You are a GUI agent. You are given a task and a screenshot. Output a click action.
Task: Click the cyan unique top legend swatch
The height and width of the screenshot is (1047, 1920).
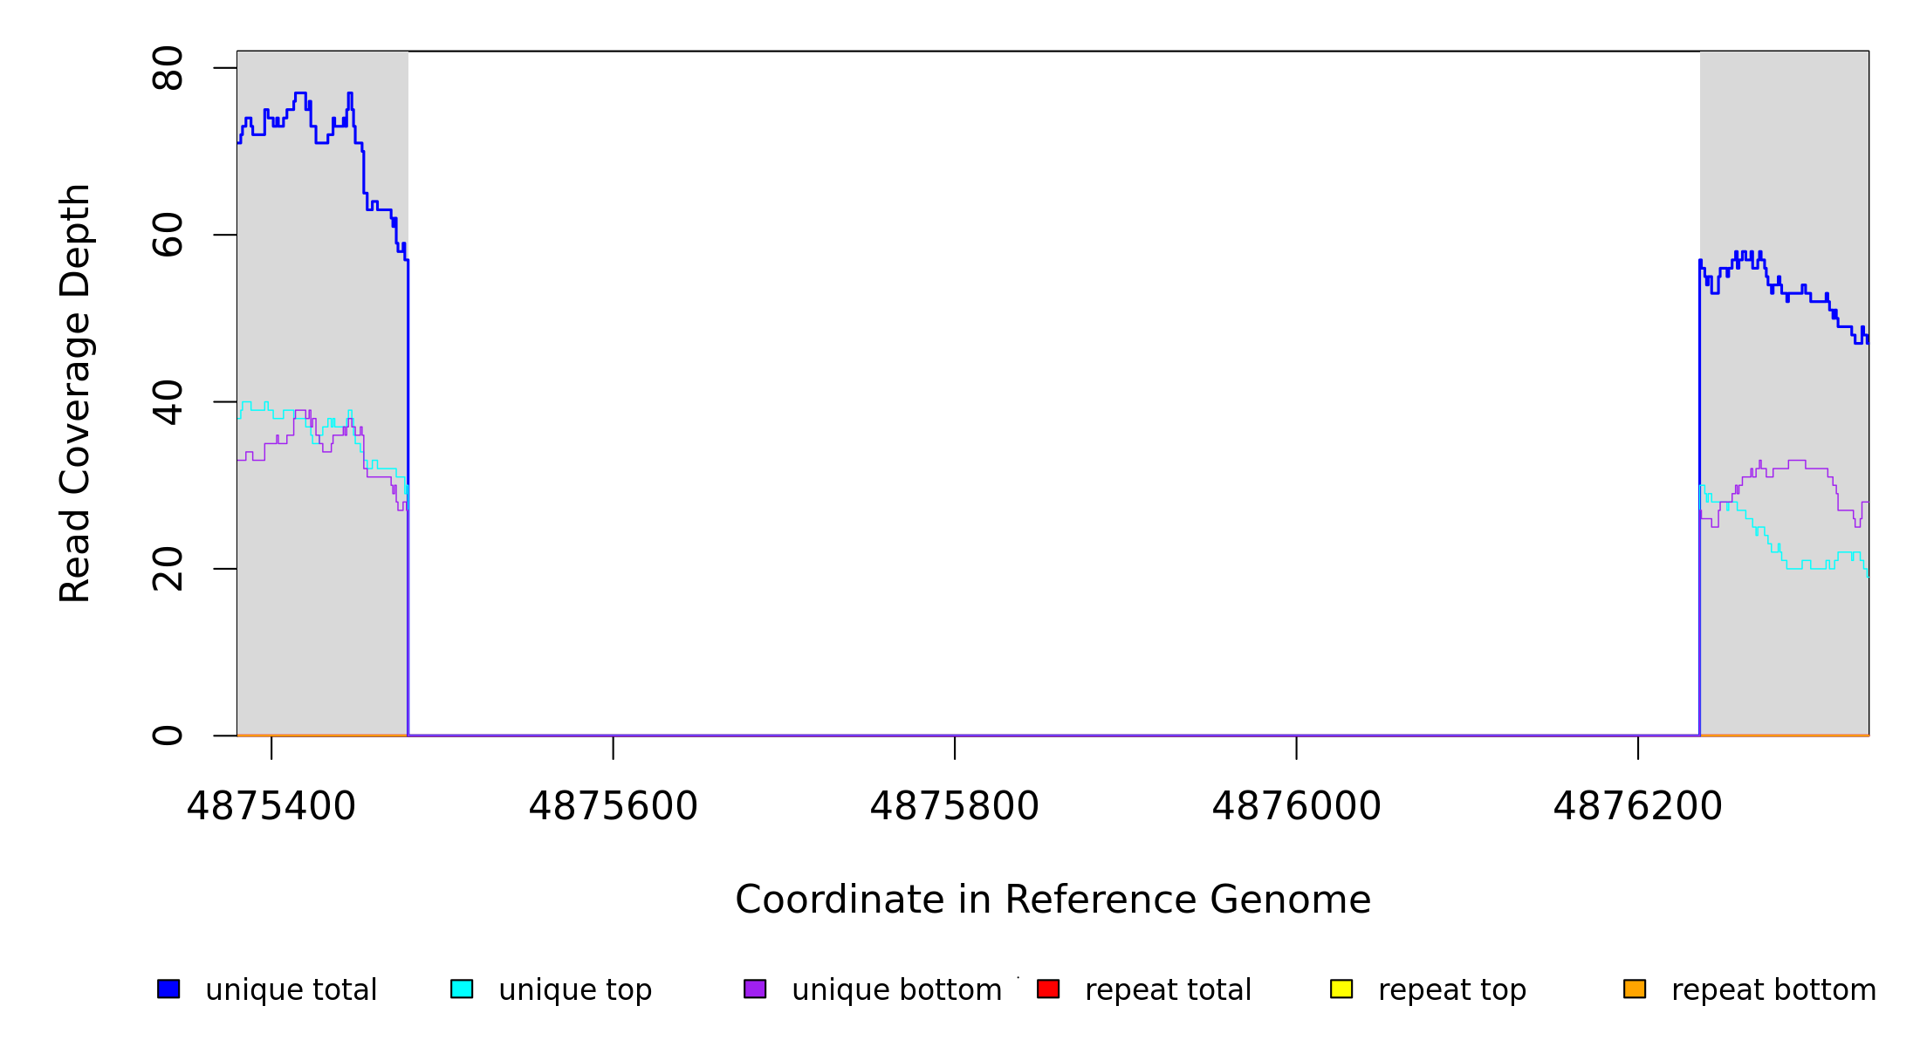coord(462,989)
